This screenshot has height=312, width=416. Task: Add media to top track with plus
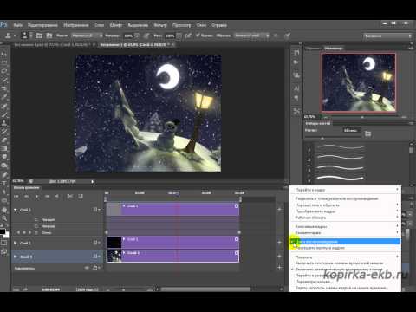pyautogui.click(x=279, y=209)
